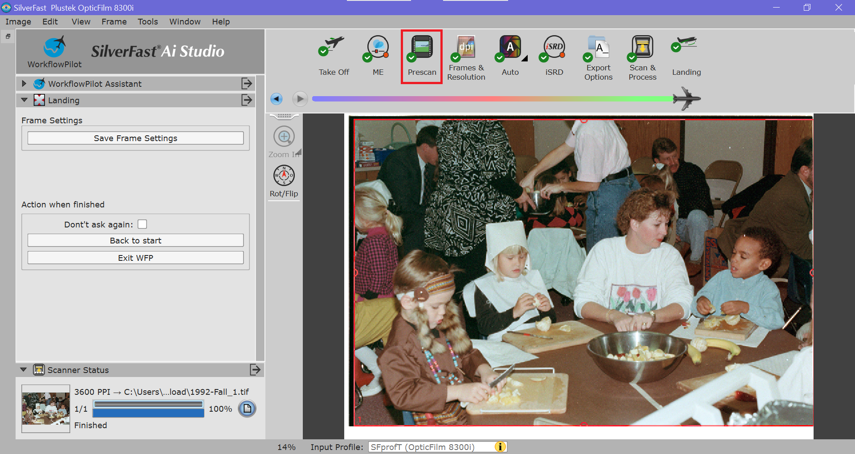
Task: Open the Rot/Flip compass tool
Action: point(284,175)
